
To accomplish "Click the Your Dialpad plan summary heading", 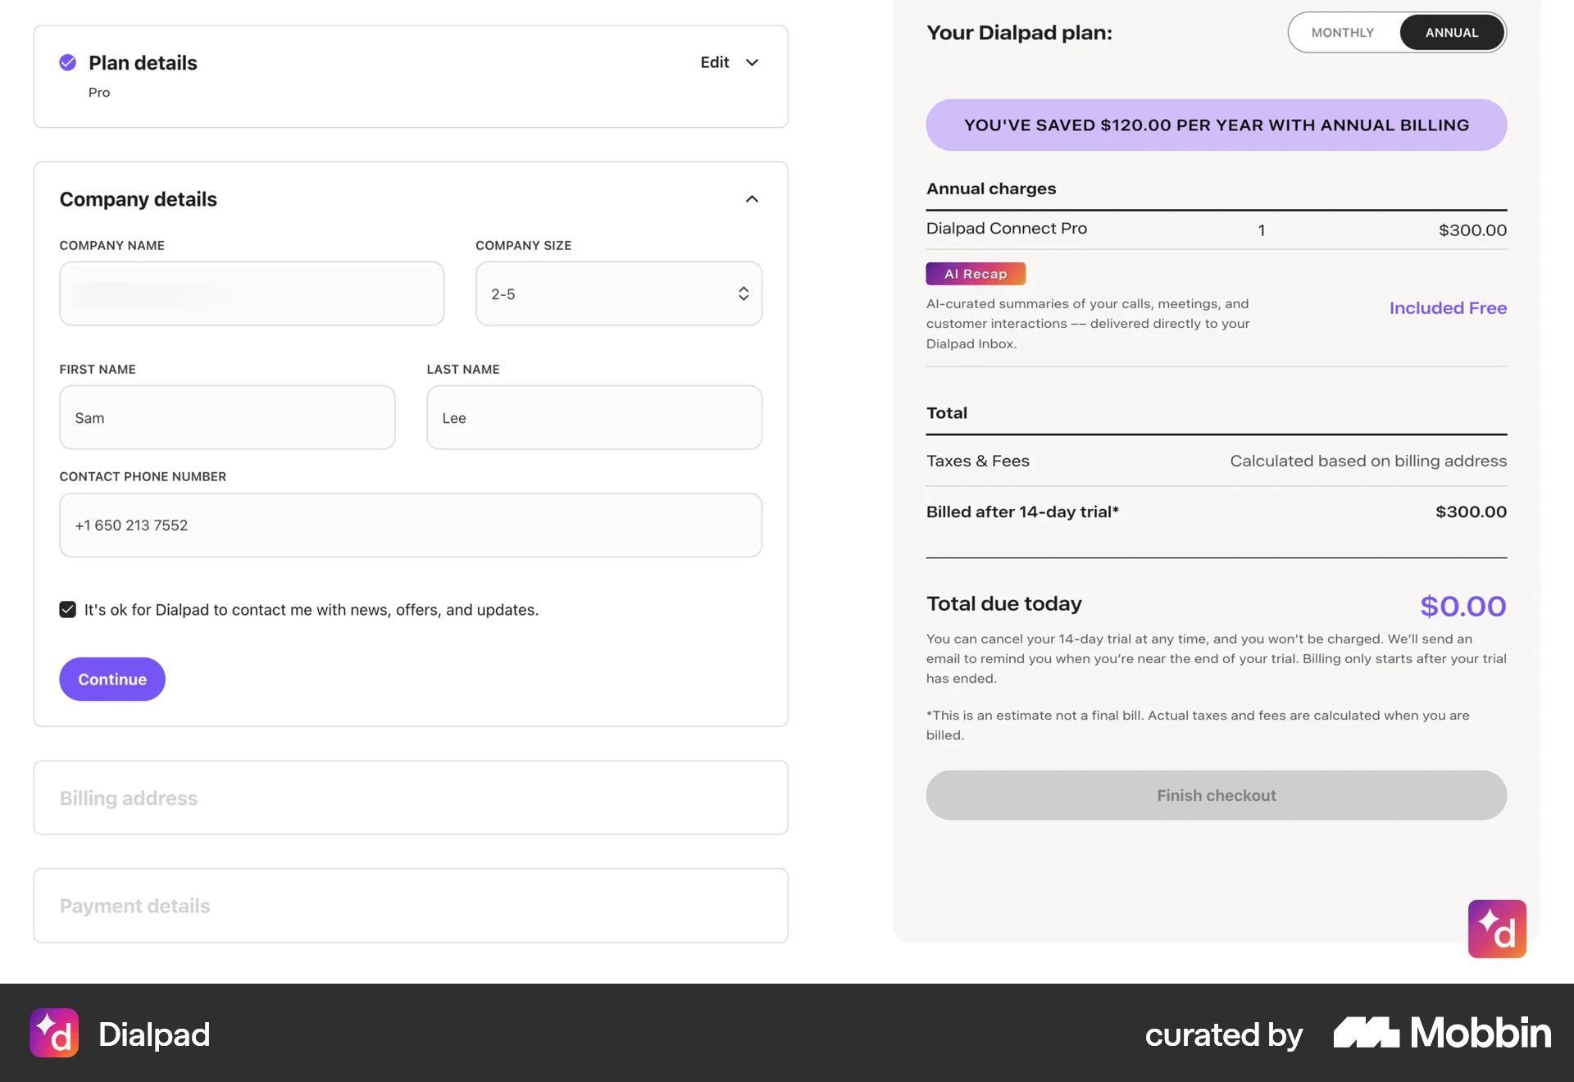I will (x=1019, y=33).
